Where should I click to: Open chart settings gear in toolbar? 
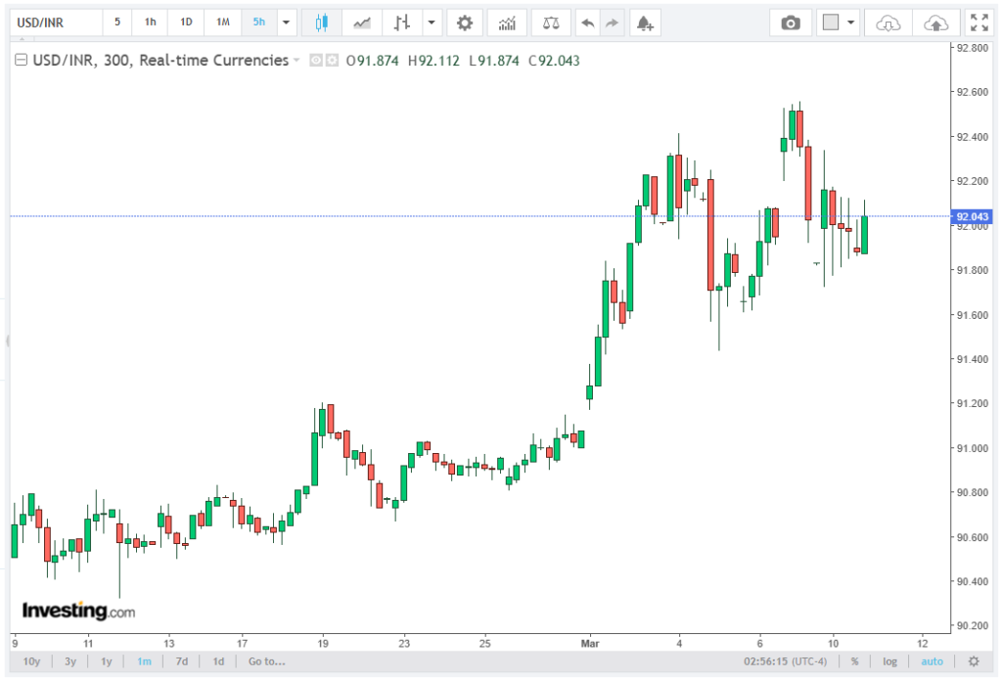465,23
